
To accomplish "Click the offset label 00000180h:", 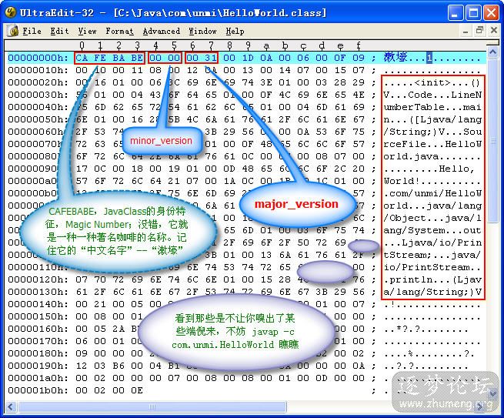I will [38, 353].
